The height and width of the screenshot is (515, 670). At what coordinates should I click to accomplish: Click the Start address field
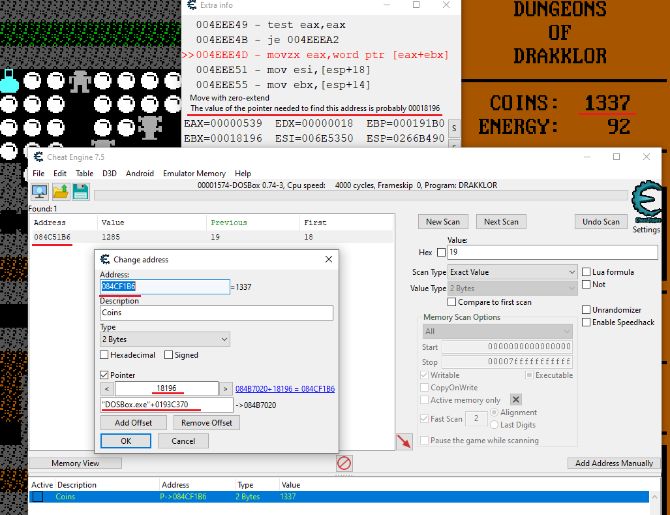[507, 347]
